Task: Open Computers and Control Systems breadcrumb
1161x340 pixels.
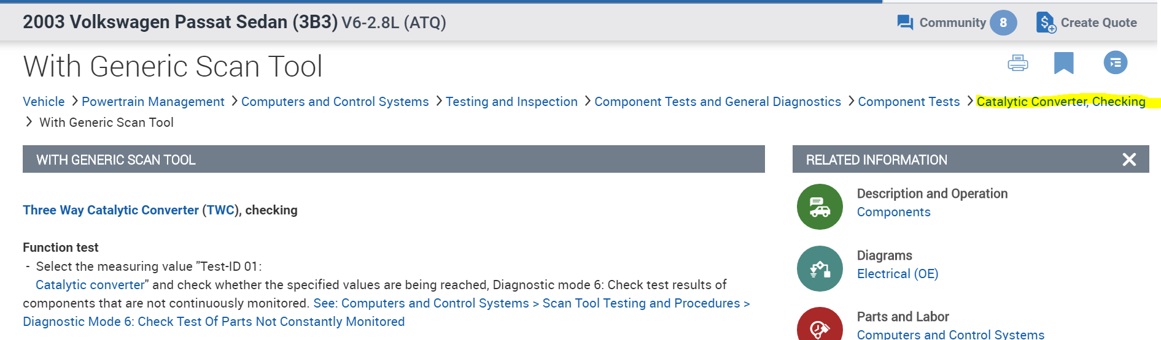Action: click(335, 102)
